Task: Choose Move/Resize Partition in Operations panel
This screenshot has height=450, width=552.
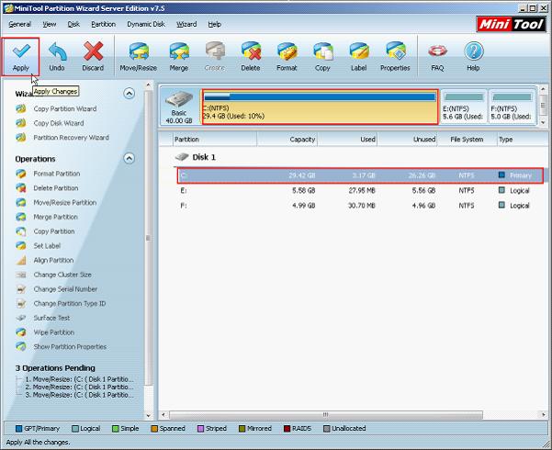Action: (x=65, y=202)
